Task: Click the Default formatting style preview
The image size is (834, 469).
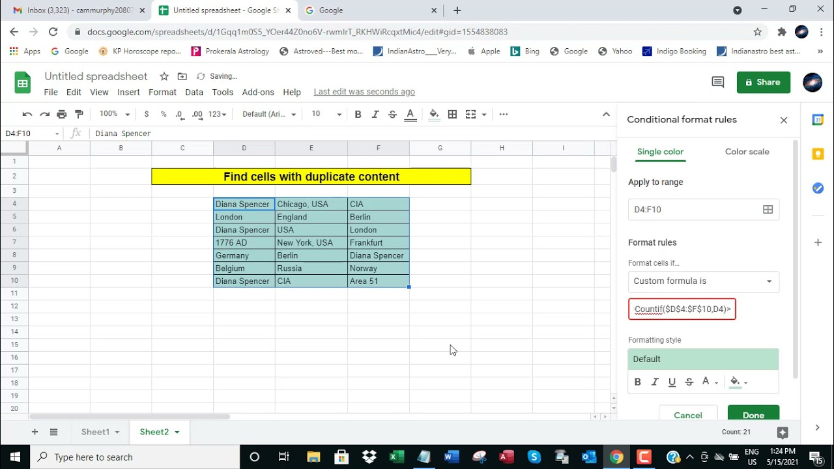Action: 703,359
